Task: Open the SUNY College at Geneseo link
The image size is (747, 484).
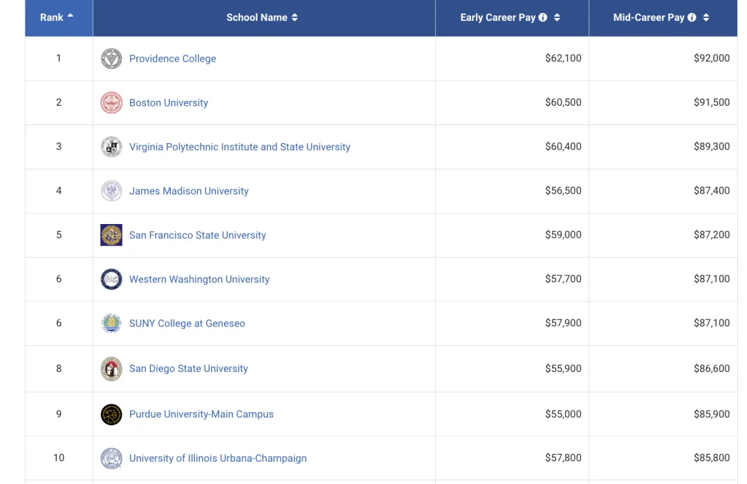Action: tap(187, 323)
